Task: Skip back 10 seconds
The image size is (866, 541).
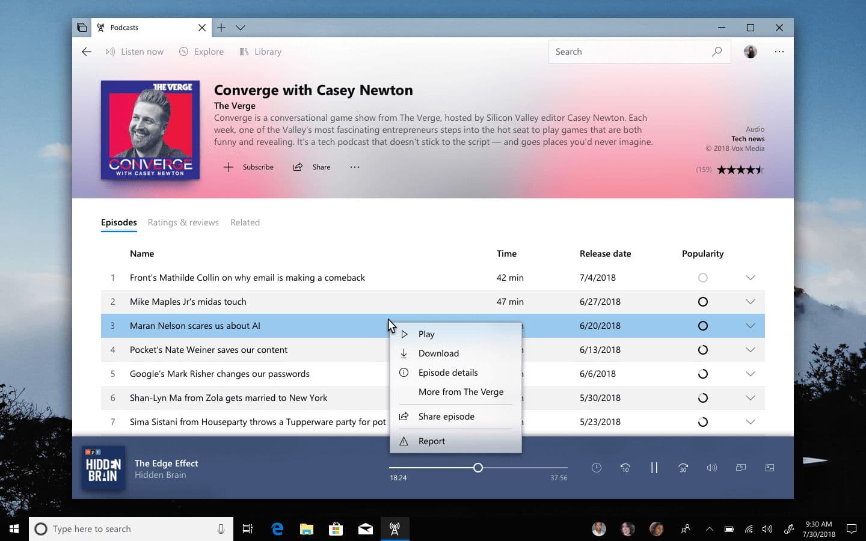Action: (x=625, y=468)
